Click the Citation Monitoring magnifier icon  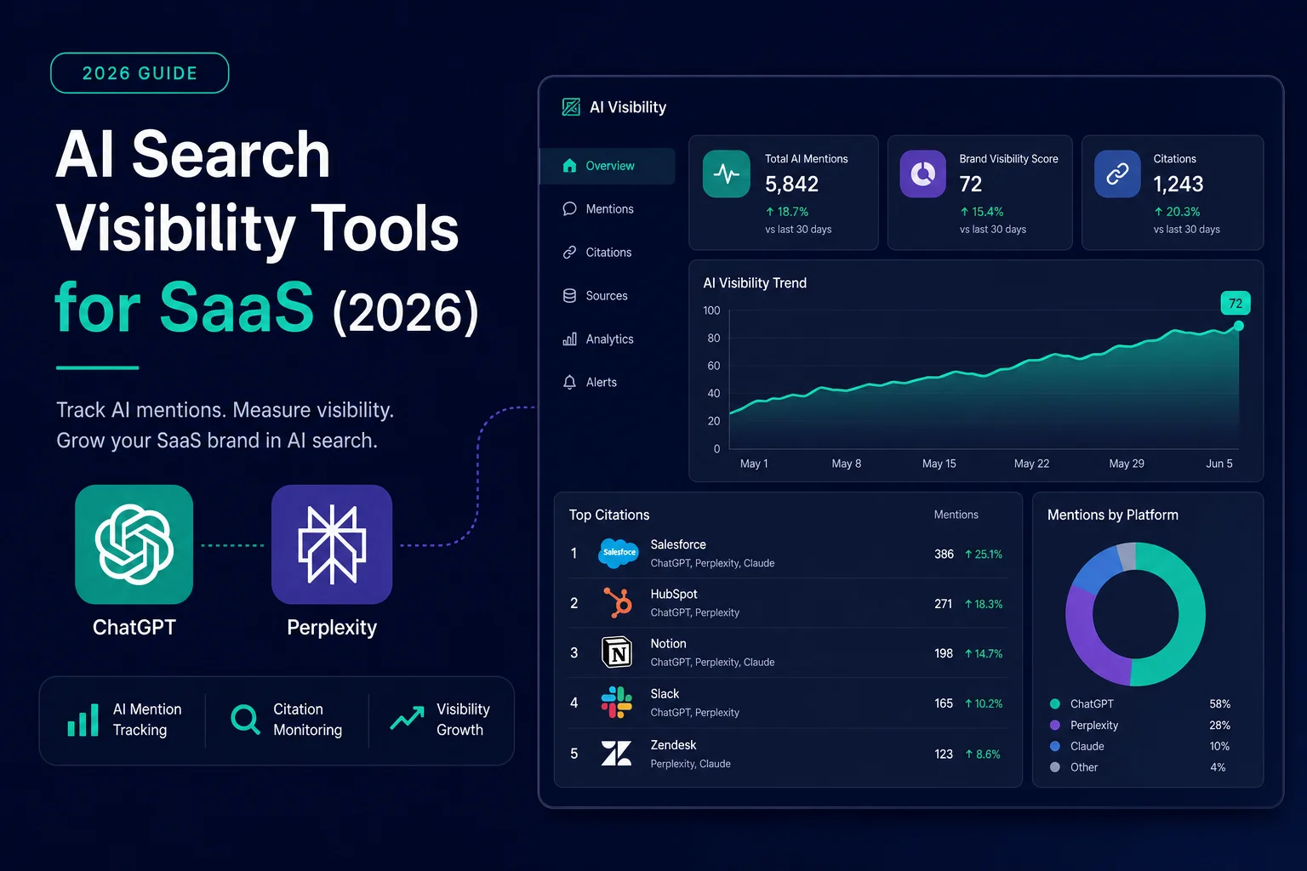(245, 720)
